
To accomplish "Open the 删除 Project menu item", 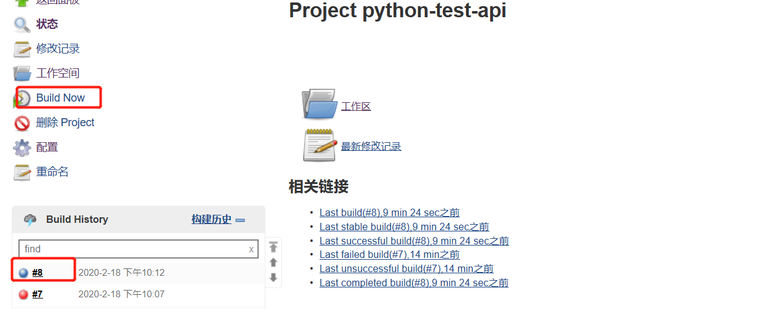I will click(x=65, y=122).
